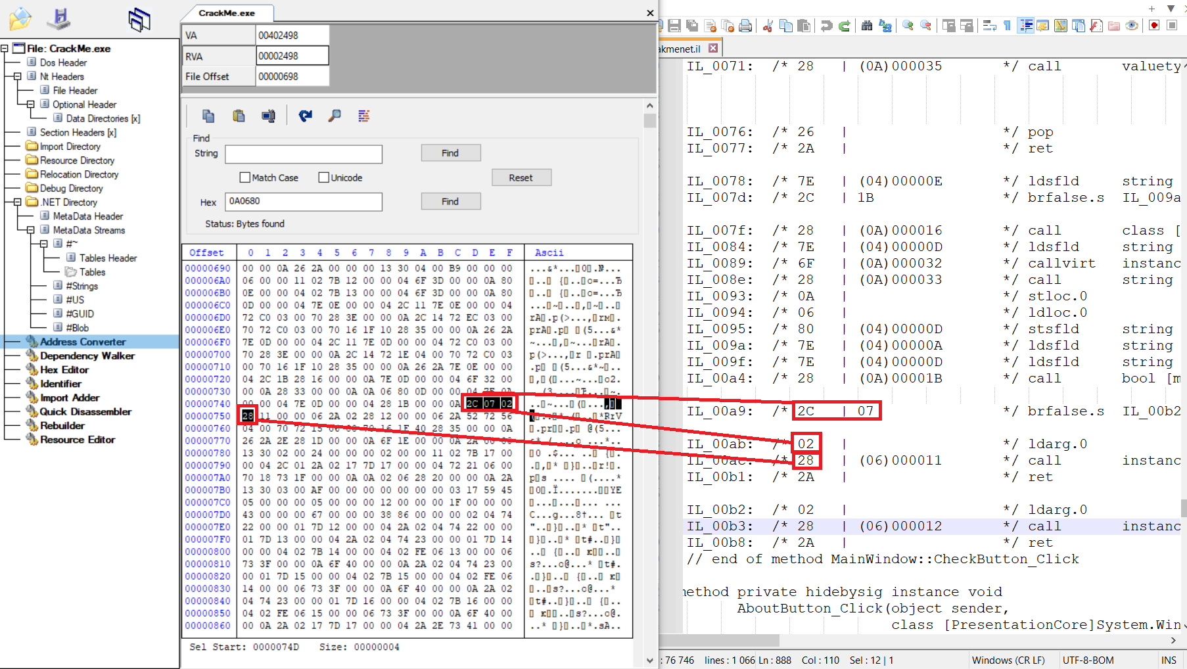Click the Print icon in Notepad++ toolbar
The height and width of the screenshot is (669, 1187).
pyautogui.click(x=745, y=26)
